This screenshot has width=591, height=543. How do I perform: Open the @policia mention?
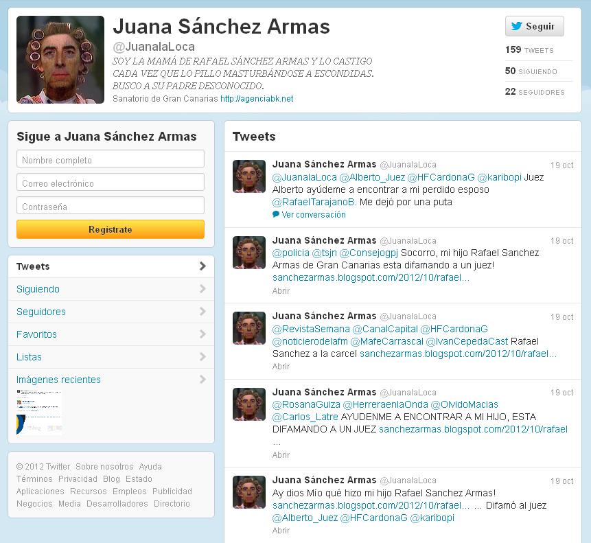[290, 253]
